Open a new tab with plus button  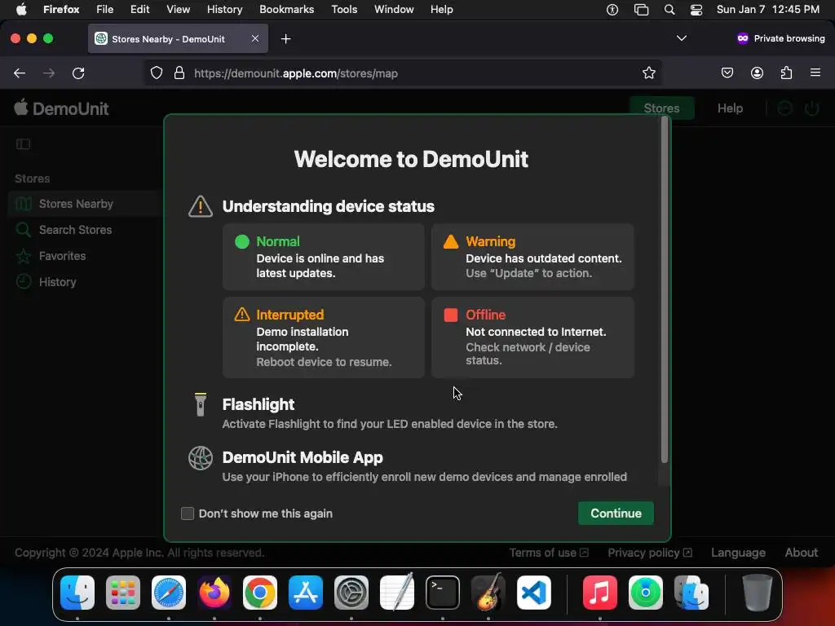[x=285, y=39]
